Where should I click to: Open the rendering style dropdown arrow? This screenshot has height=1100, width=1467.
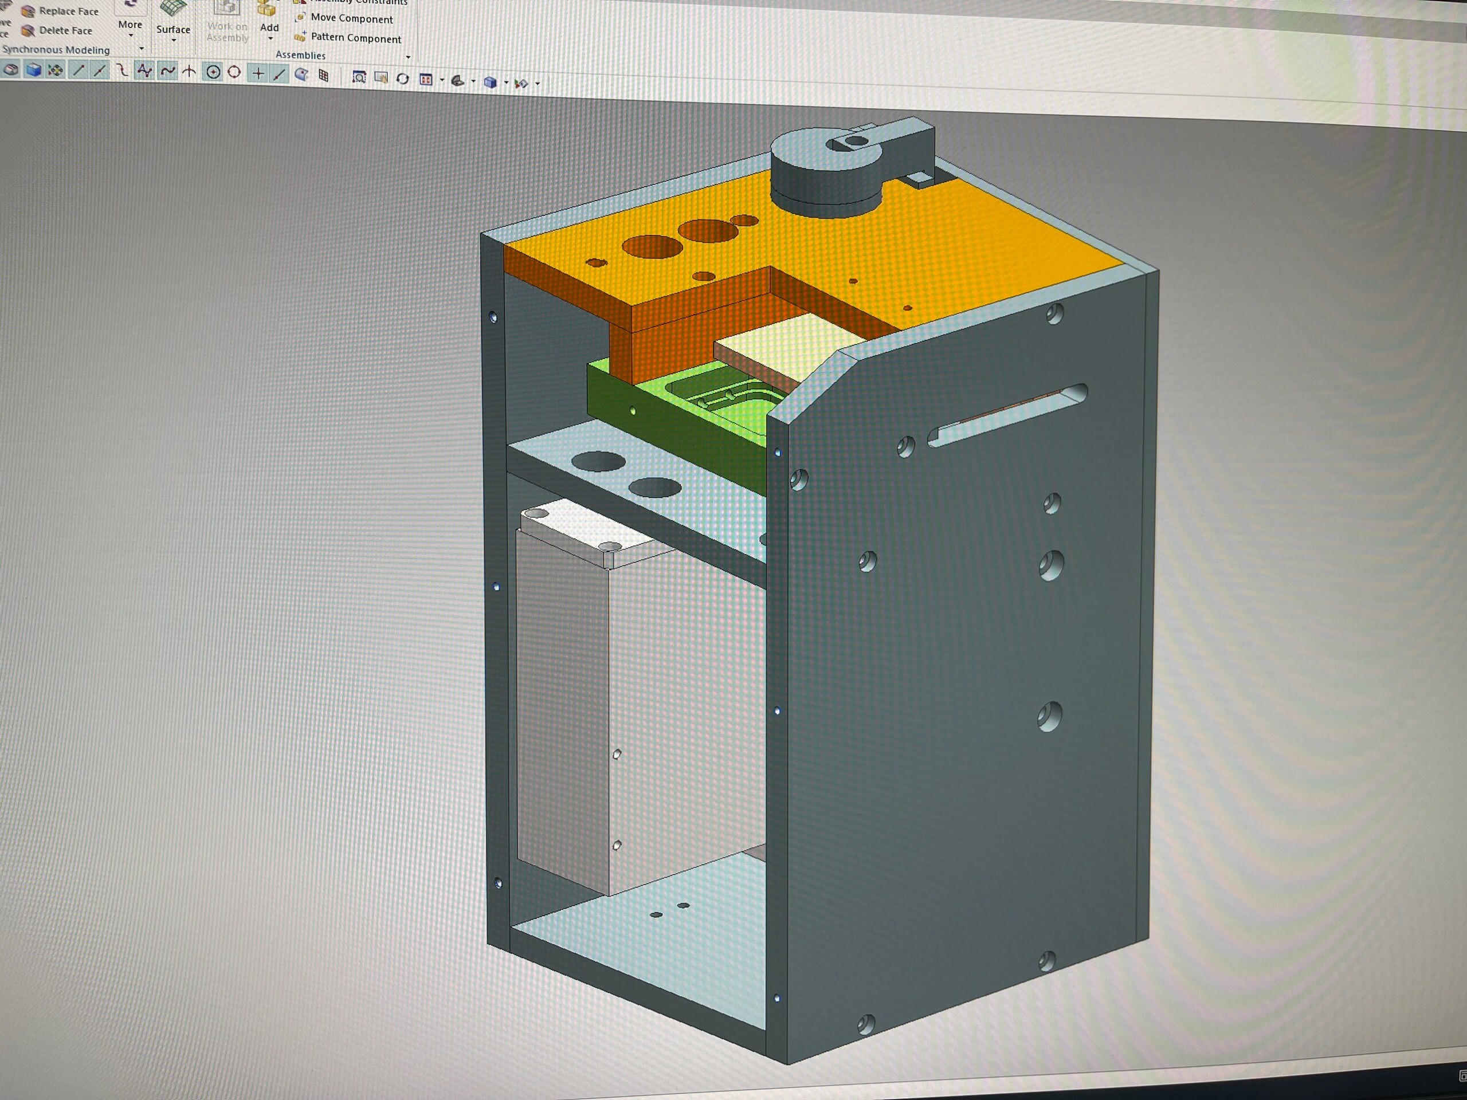pyautogui.click(x=506, y=84)
